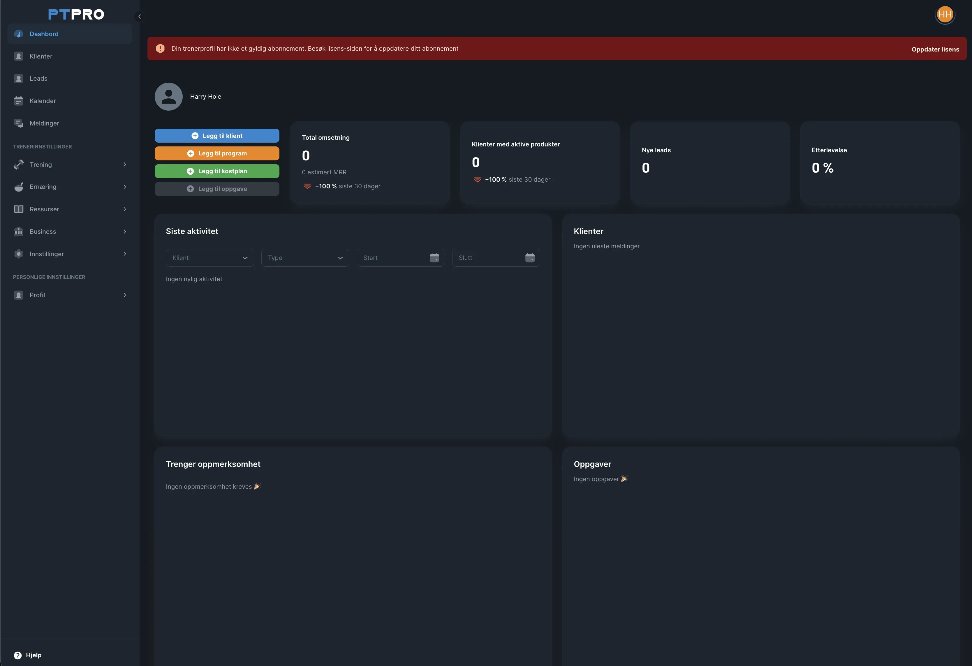Expand the Business menu chevron
972x666 pixels.
tap(125, 231)
